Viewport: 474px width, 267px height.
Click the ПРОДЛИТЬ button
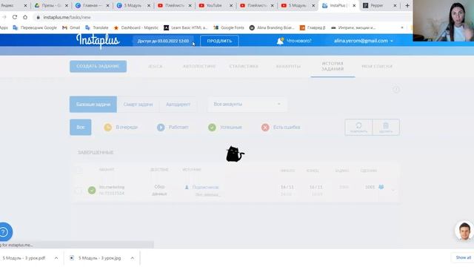tap(219, 41)
